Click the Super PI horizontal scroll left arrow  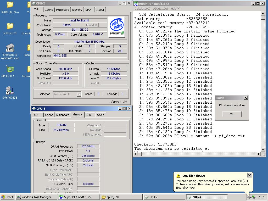coord(135,154)
